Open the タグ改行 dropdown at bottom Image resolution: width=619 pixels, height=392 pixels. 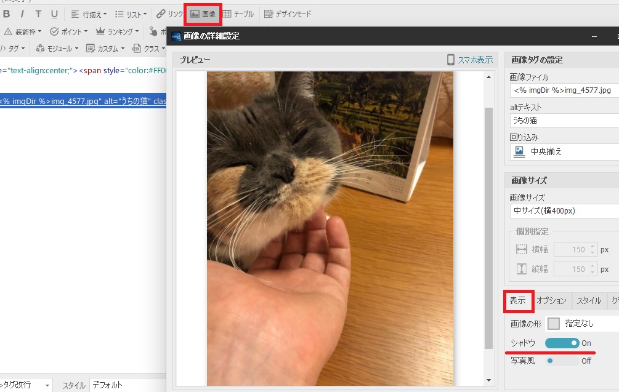(x=25, y=385)
